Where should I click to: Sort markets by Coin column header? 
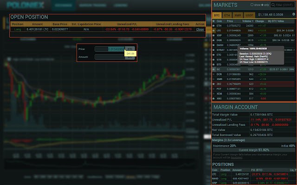tap(219, 21)
